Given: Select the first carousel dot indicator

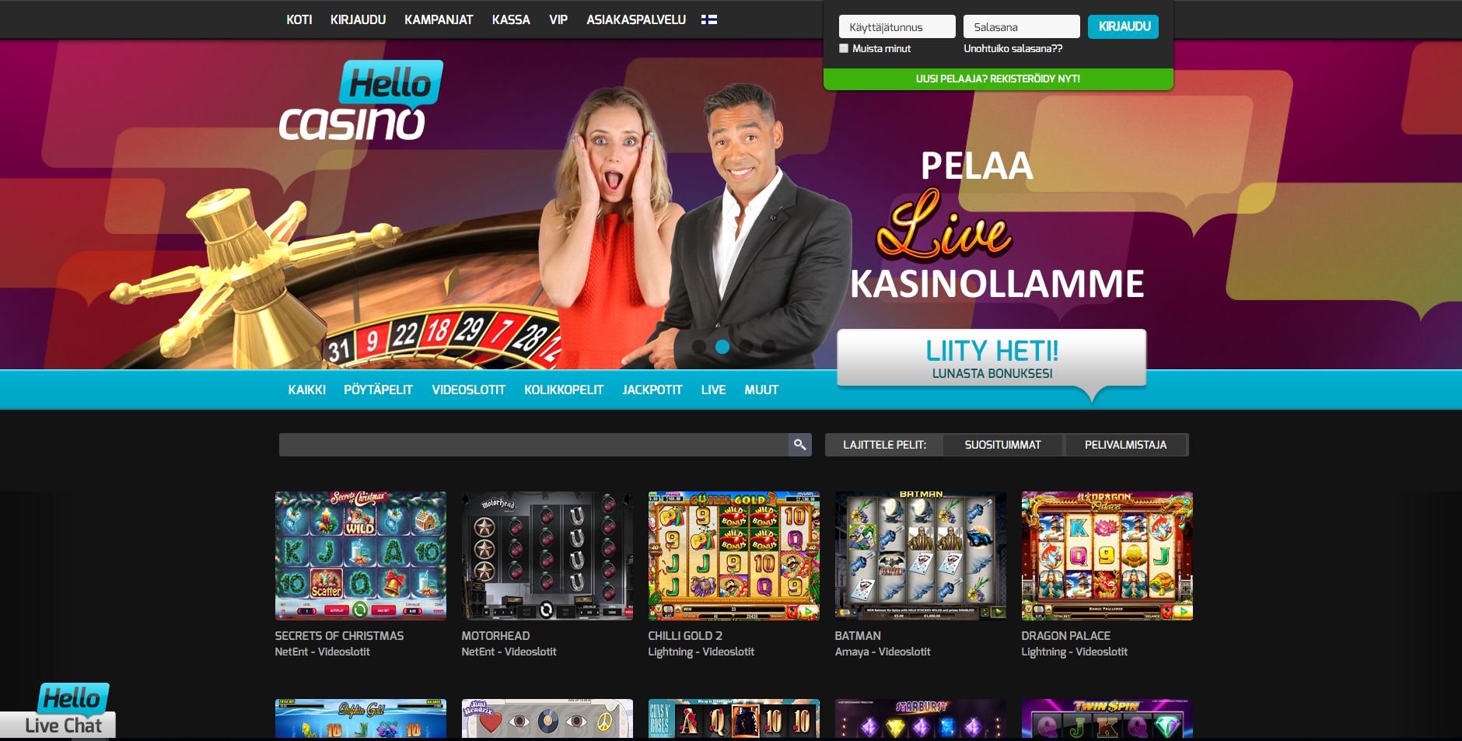Looking at the screenshot, I should tap(699, 347).
